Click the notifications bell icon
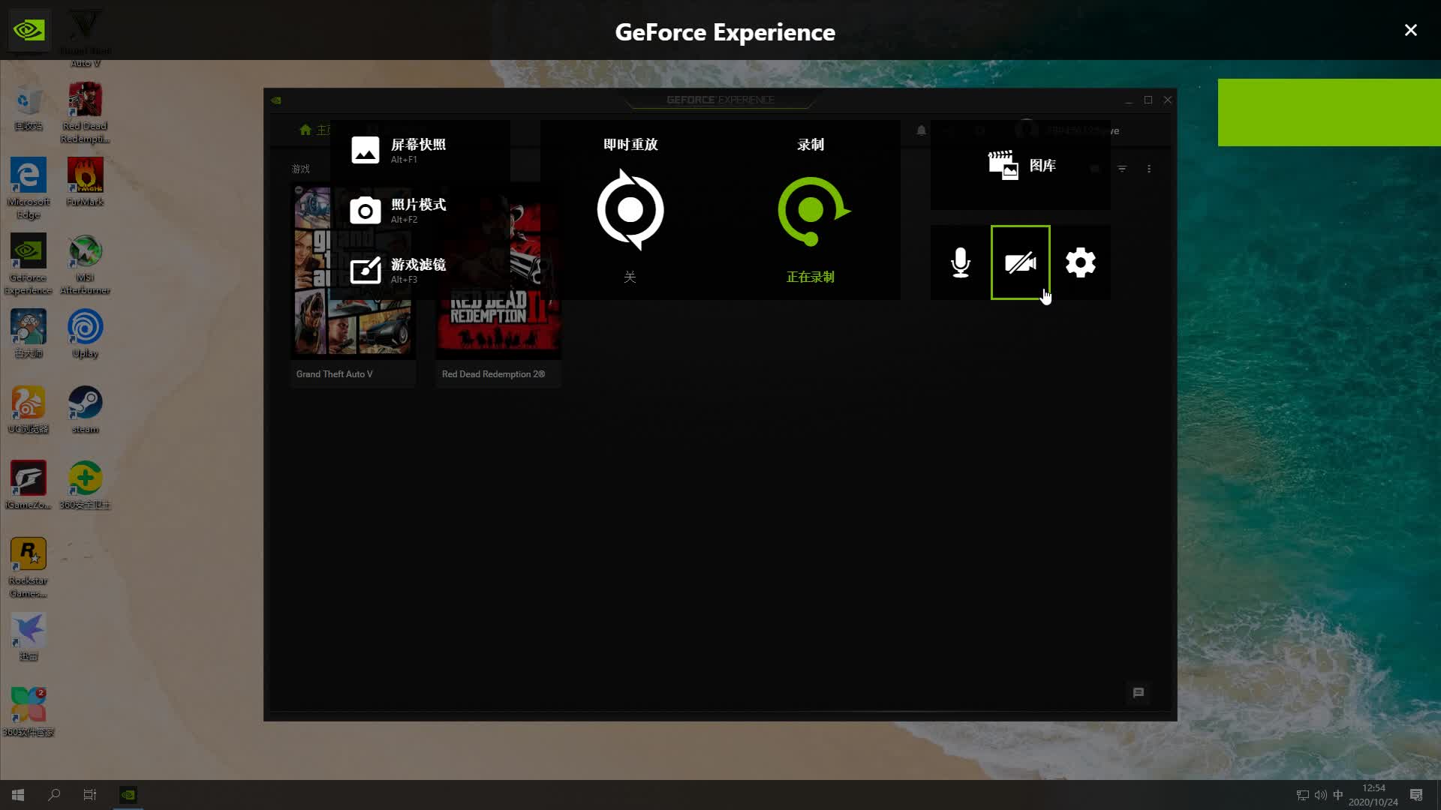 (x=921, y=130)
